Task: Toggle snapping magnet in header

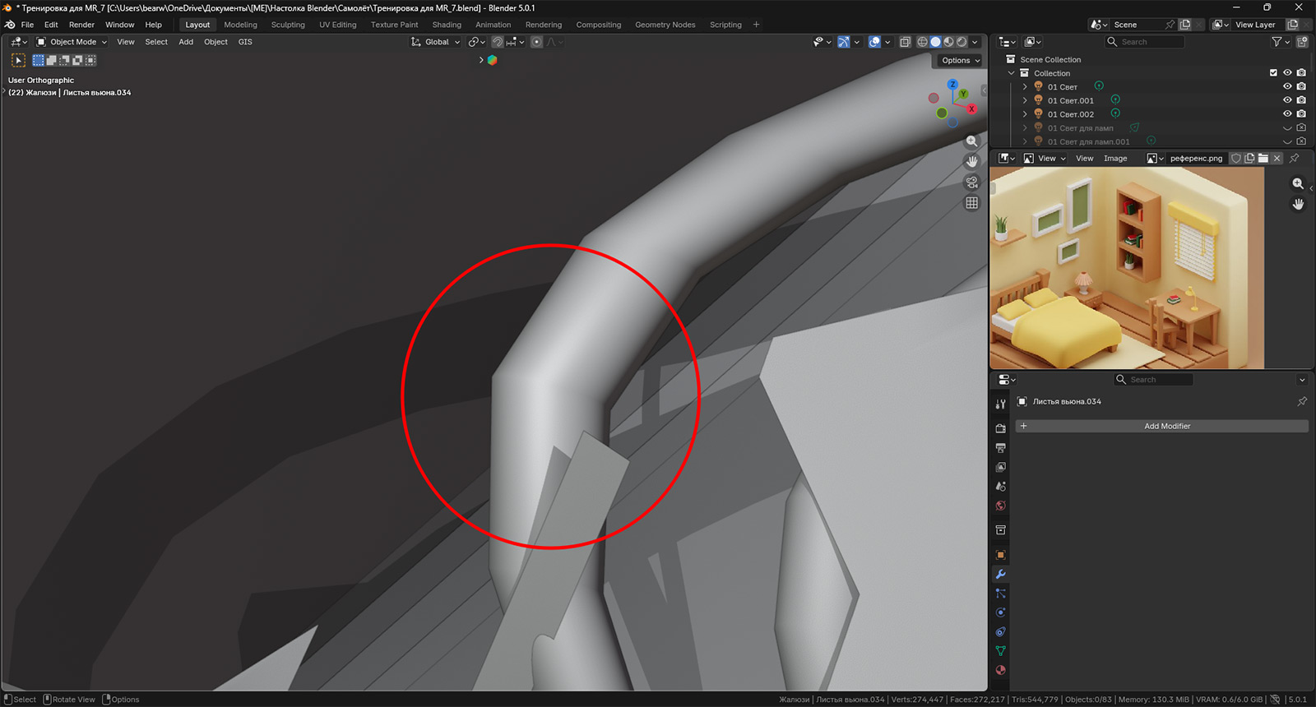Action: tap(498, 42)
